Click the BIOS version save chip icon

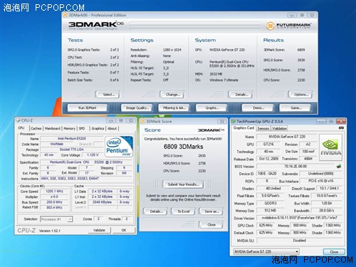point(339,166)
